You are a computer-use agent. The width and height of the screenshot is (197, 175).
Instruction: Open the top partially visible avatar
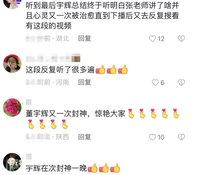(12, 4)
